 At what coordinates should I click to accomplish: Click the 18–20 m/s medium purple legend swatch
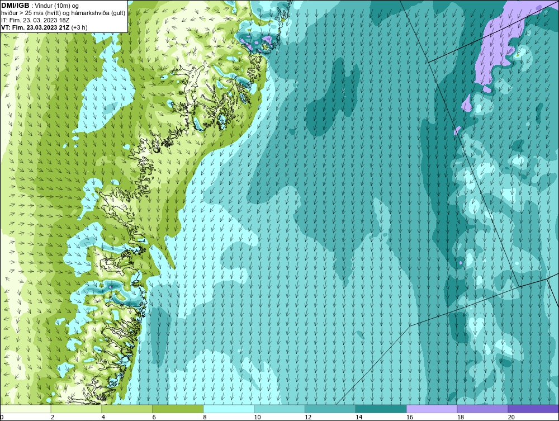pos(483,409)
